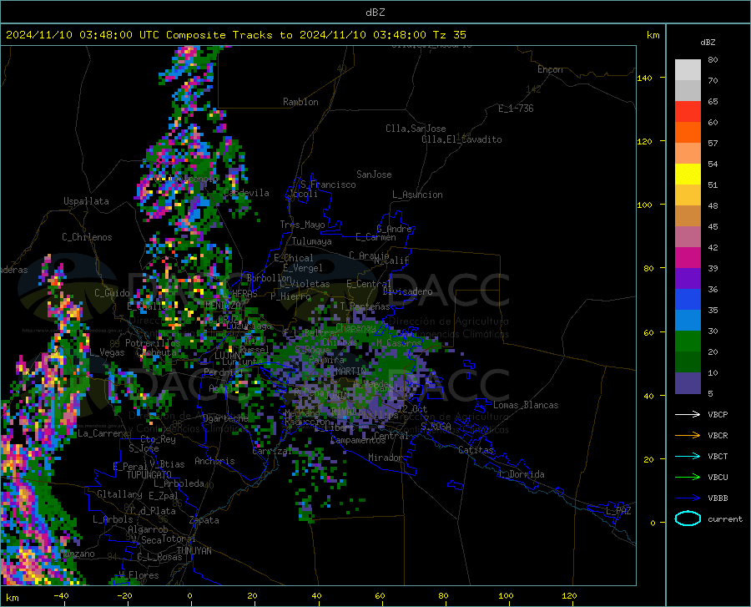Click the light gray 70-80 dBZ swatch
Viewport: 751px width, 607px height.
tap(688, 70)
